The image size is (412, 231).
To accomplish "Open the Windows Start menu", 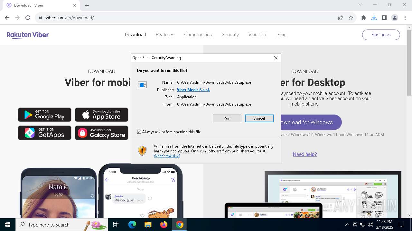I will pos(8,225).
